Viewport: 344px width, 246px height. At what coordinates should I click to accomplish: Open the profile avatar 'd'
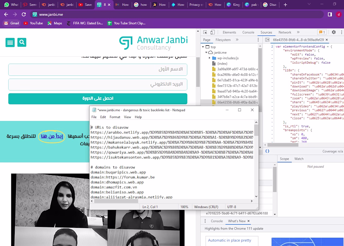point(339,14)
